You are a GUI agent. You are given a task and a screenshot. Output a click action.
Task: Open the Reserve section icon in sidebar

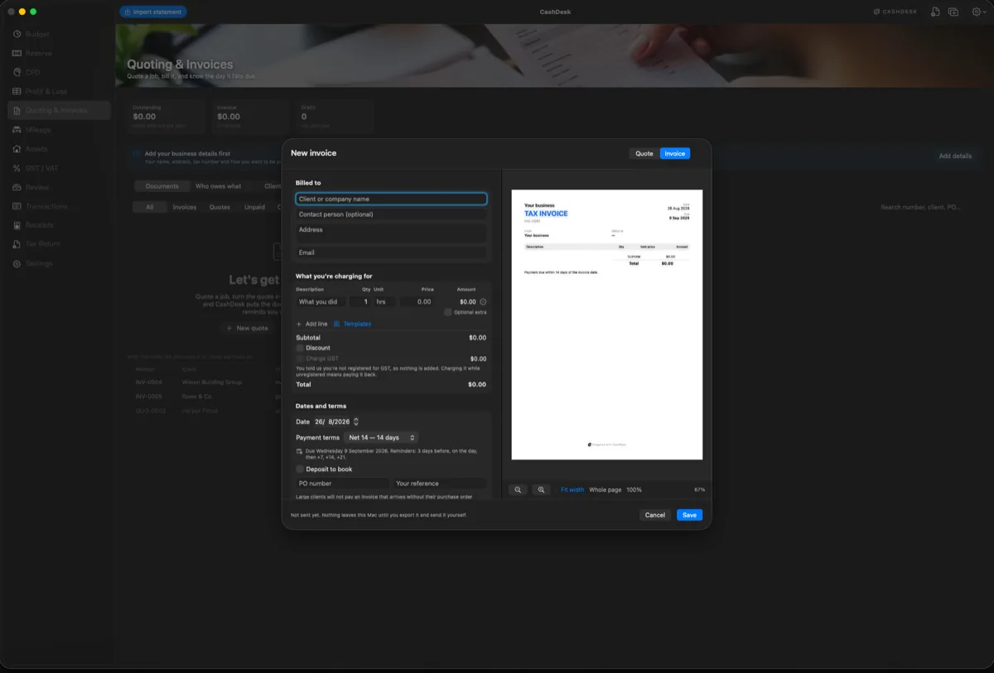(x=17, y=53)
